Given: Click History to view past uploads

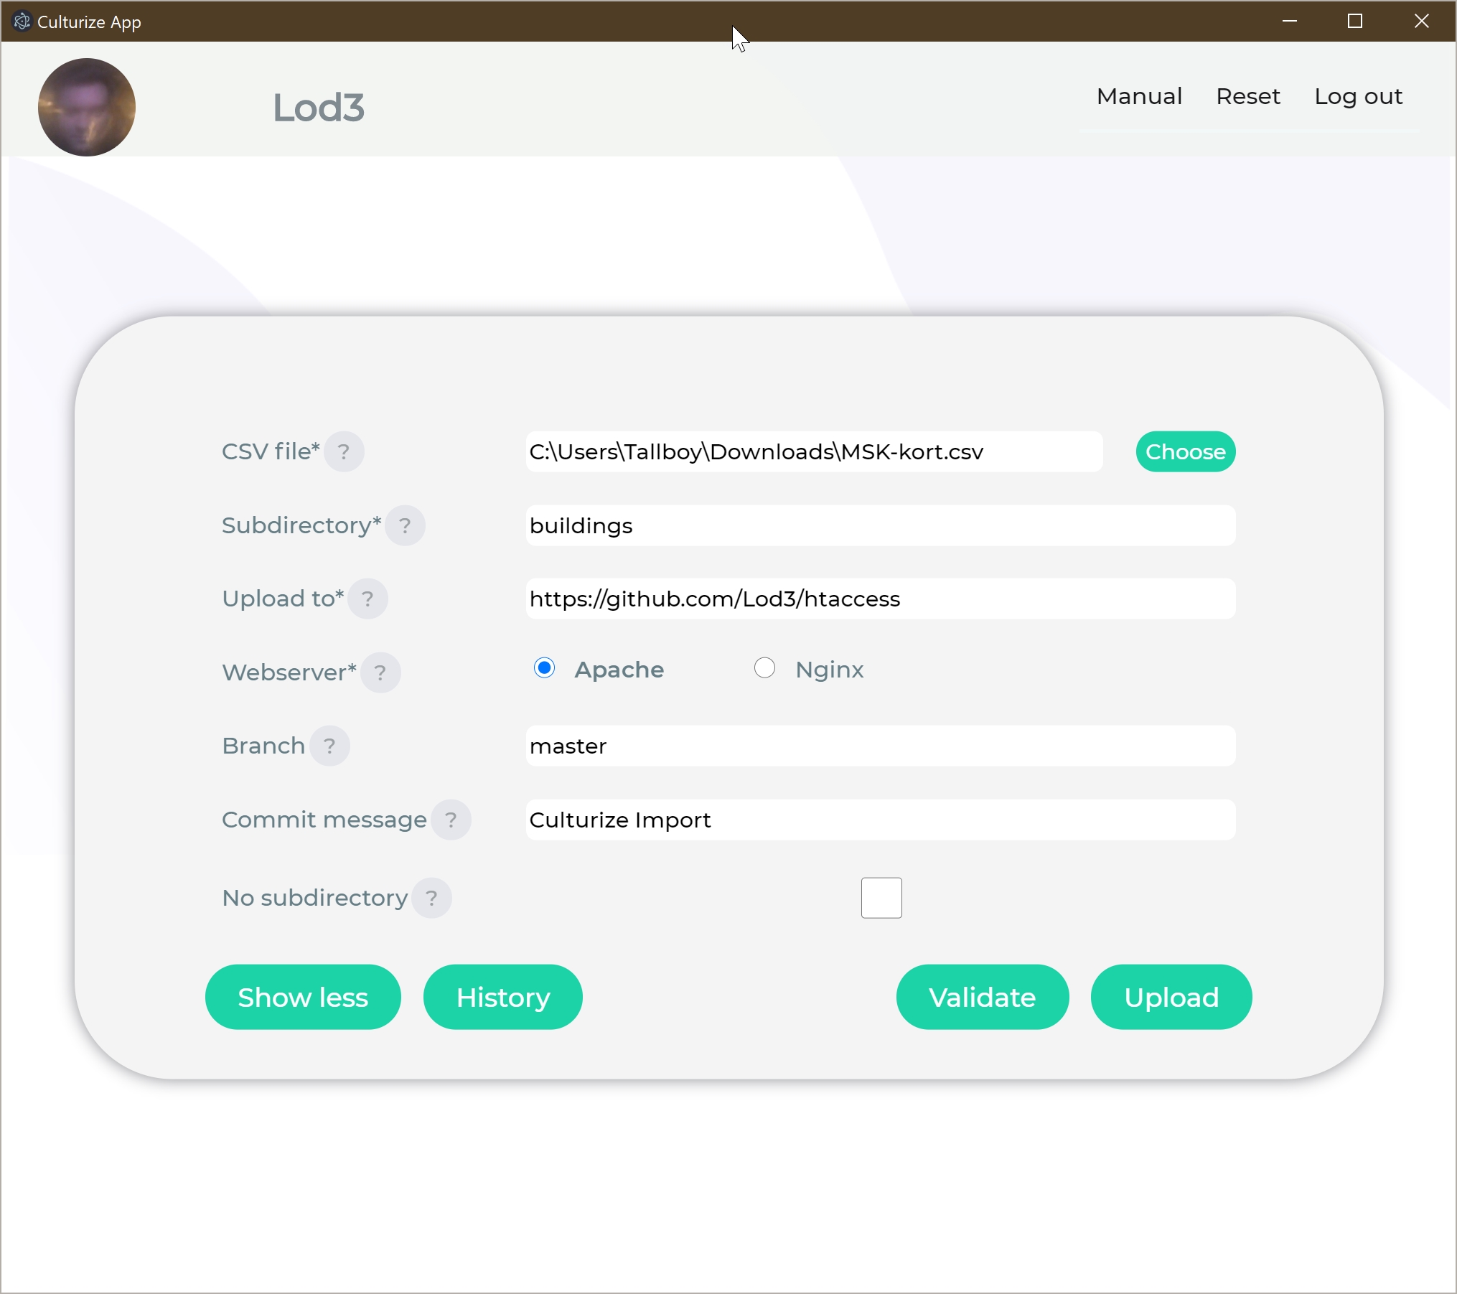Looking at the screenshot, I should coord(502,997).
